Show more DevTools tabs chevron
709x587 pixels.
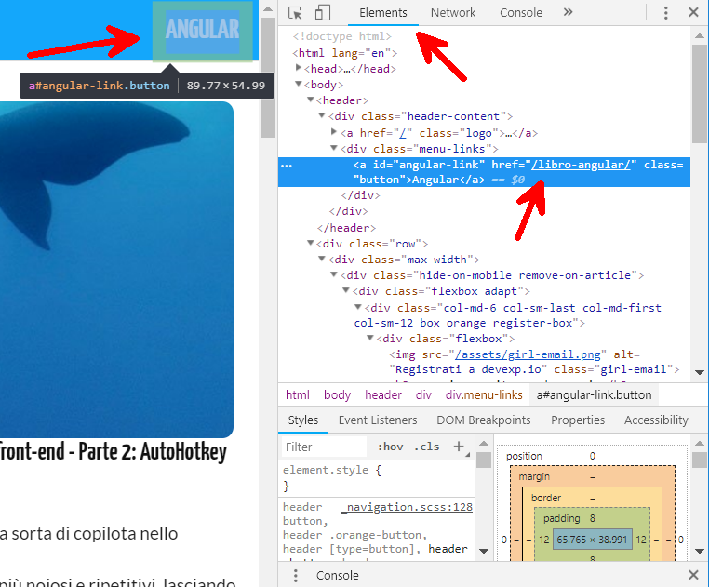point(568,12)
